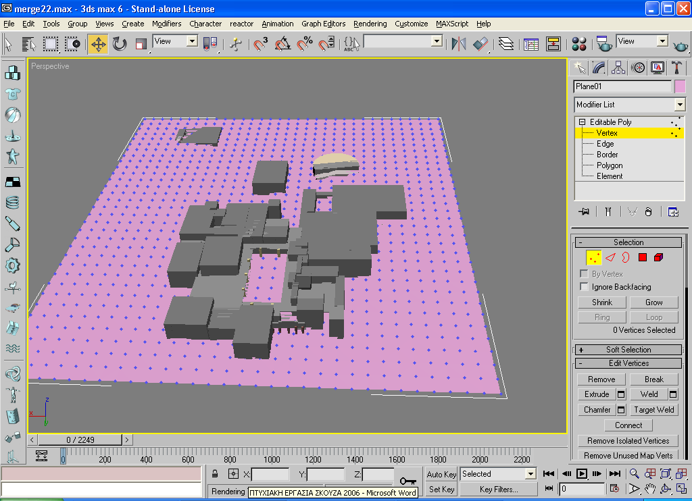Click the Shrink button
The width and height of the screenshot is (692, 501).
(602, 302)
